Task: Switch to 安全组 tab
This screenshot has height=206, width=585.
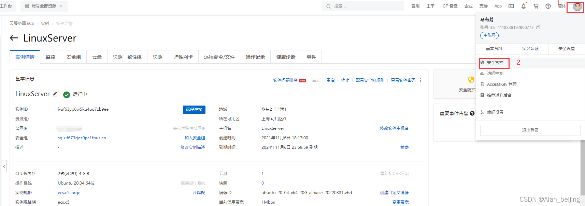Action: click(74, 57)
